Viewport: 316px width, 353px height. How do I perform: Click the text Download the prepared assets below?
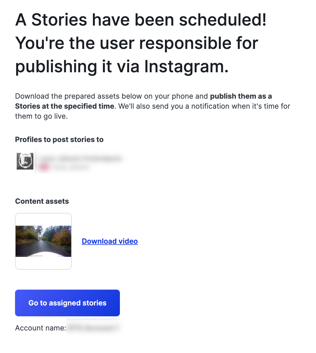point(78,96)
